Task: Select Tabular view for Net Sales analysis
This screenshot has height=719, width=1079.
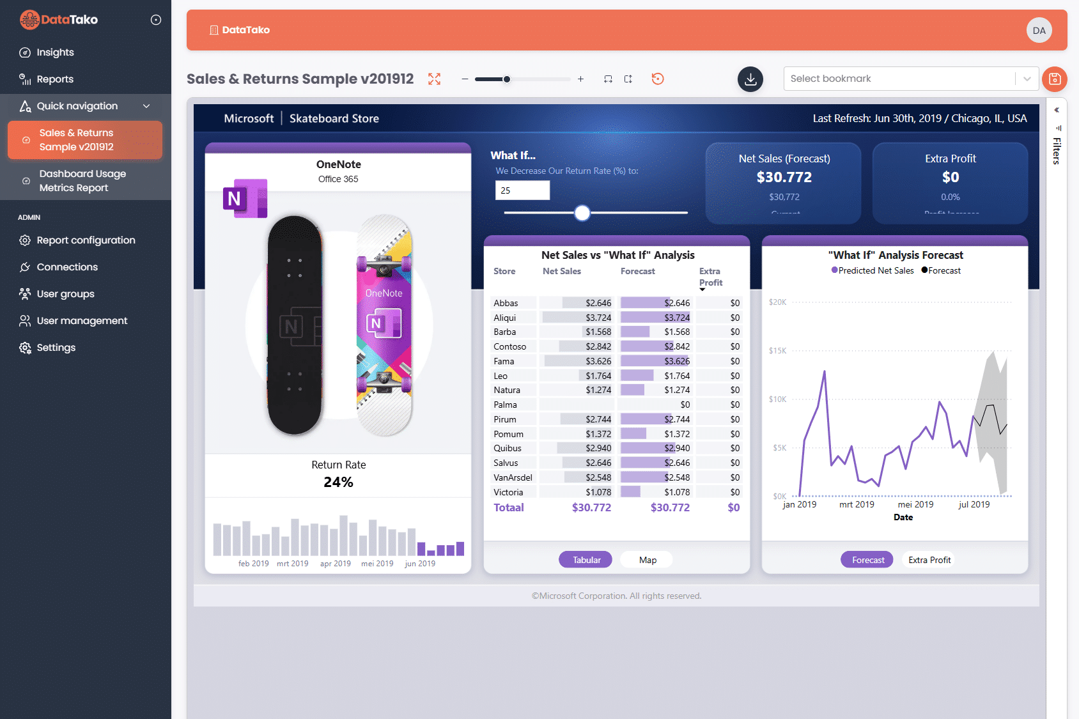Action: pos(585,559)
